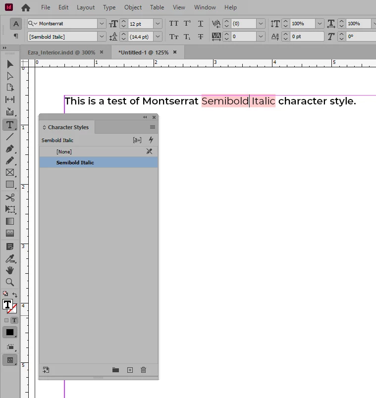Swap fill and stroke arrows
This screenshot has height=398, width=376.
(x=15, y=295)
